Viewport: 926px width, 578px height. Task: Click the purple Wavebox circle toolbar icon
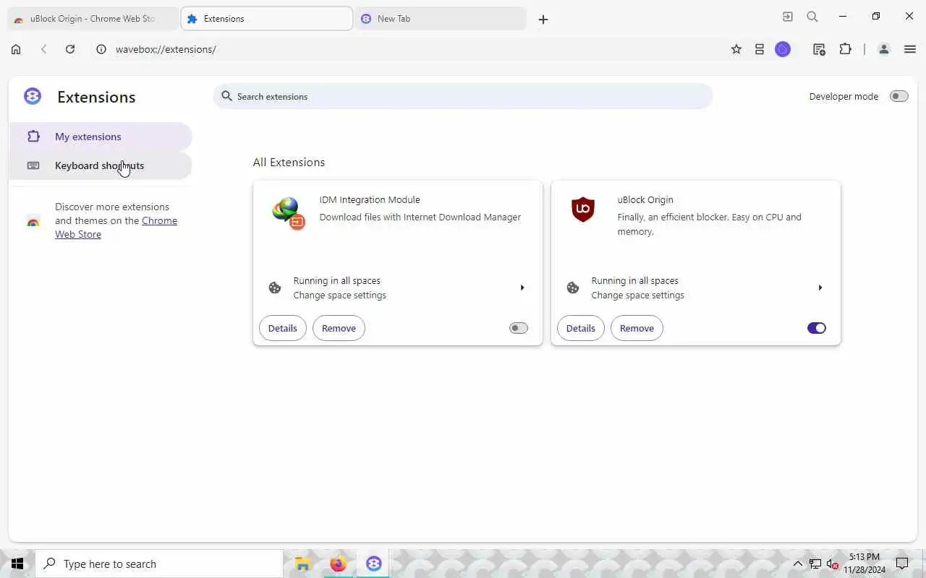[783, 49]
